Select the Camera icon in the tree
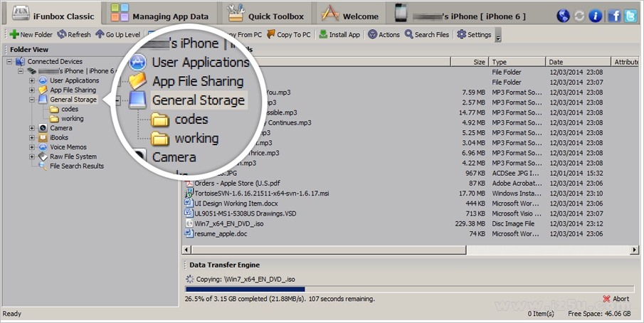644x323 pixels. coord(43,128)
